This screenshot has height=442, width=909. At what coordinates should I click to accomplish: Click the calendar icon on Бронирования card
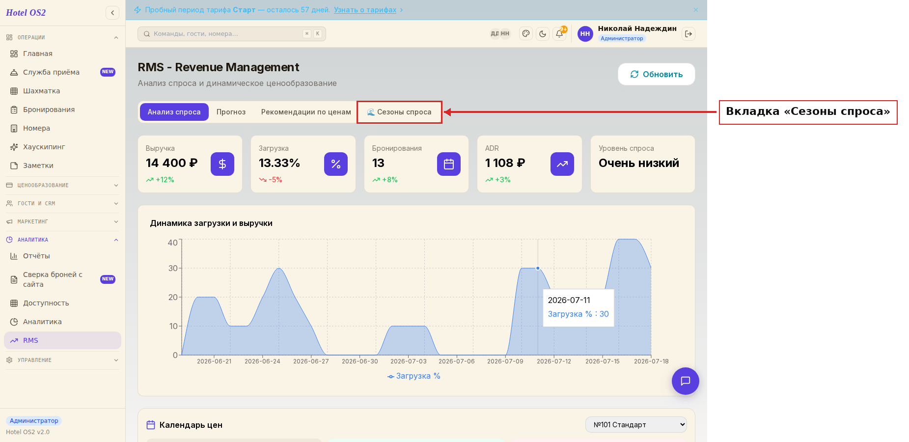click(449, 164)
